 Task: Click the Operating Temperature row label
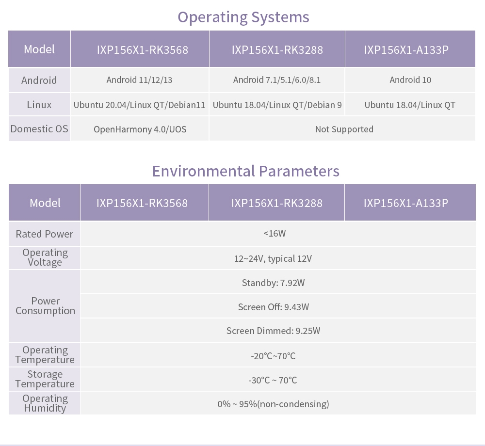click(45, 354)
